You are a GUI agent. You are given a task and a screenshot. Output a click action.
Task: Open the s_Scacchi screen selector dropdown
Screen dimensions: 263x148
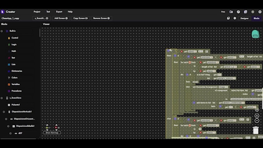click(x=41, y=18)
